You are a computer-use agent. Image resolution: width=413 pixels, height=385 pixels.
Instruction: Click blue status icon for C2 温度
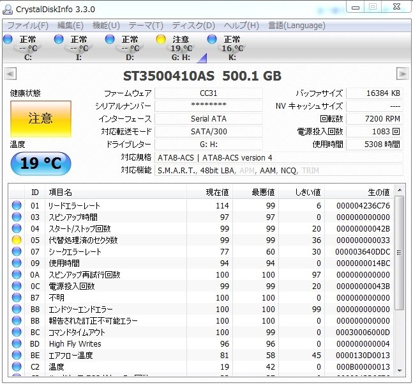point(17,366)
